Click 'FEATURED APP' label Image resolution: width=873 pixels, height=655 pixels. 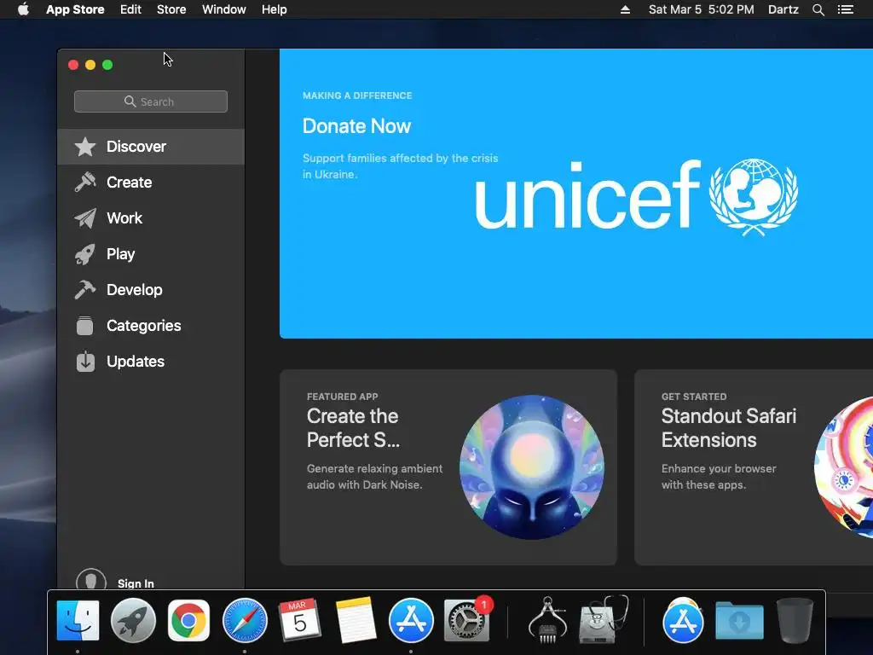(x=343, y=397)
